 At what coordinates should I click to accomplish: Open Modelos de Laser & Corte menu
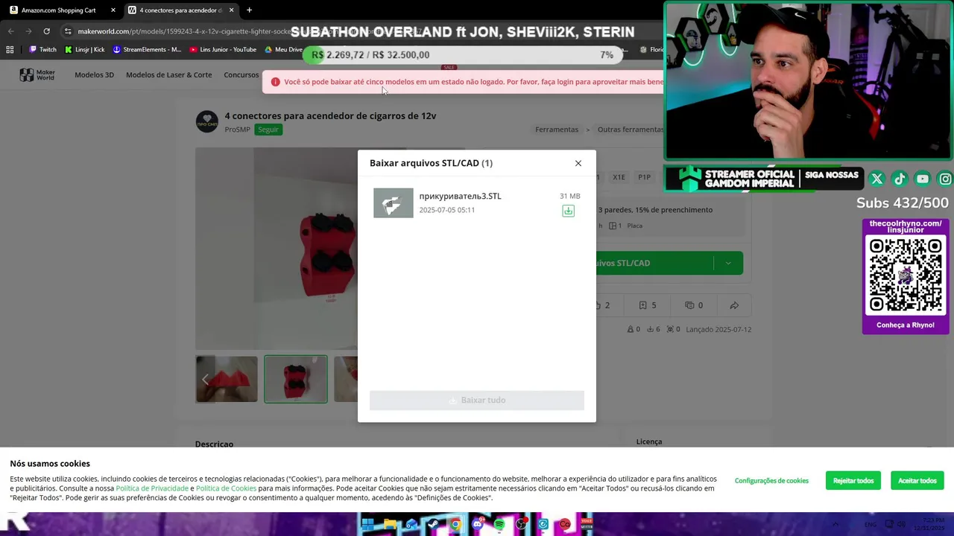pos(168,74)
